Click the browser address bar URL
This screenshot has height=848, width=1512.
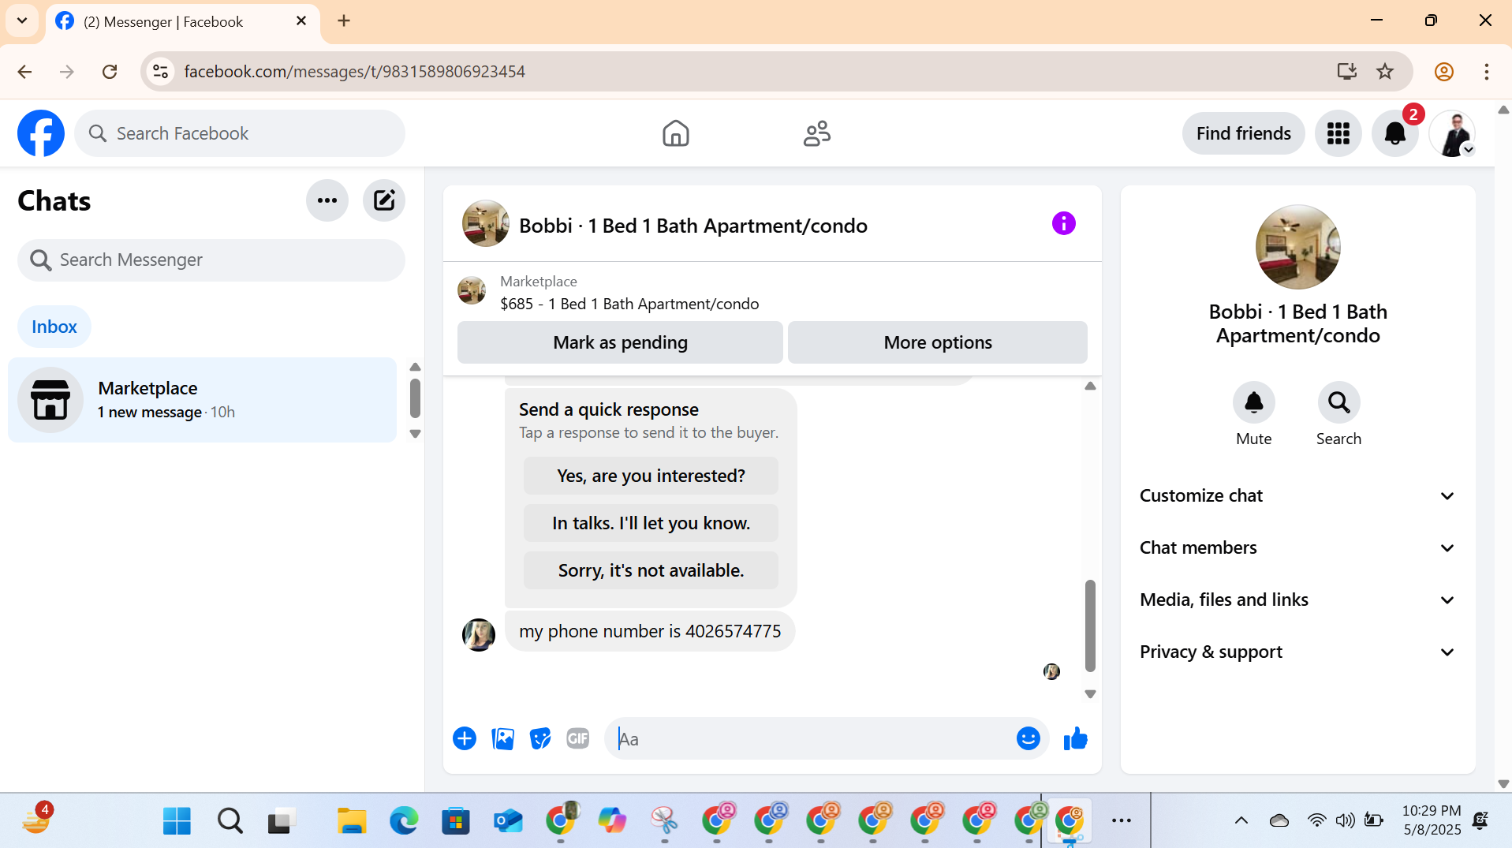pos(354,72)
